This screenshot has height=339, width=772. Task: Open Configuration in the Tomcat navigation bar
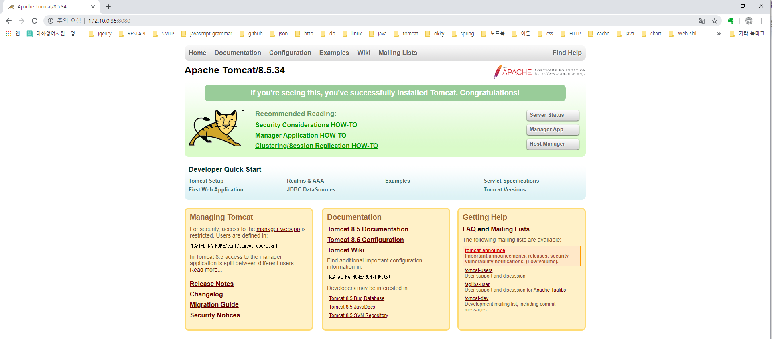290,53
